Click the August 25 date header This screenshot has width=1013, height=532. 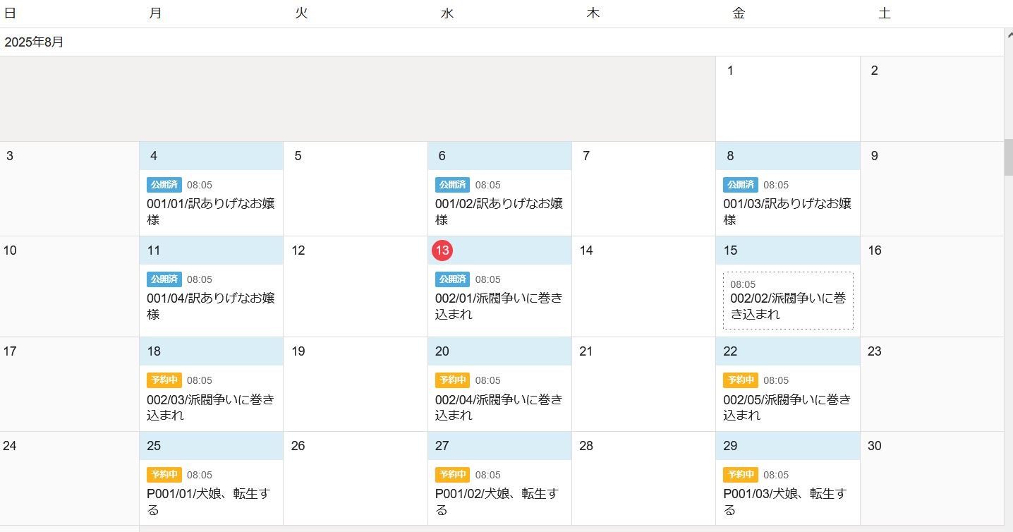coord(211,446)
